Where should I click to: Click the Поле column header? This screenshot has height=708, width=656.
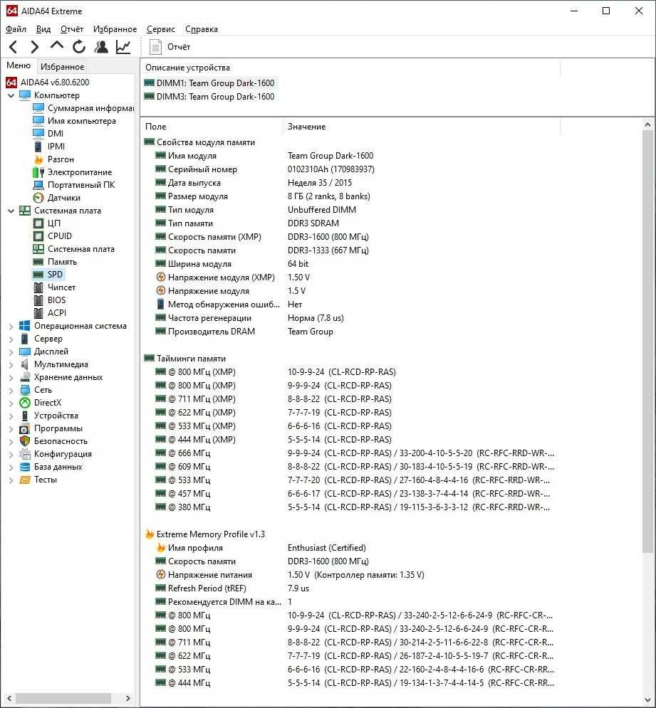[x=212, y=127]
